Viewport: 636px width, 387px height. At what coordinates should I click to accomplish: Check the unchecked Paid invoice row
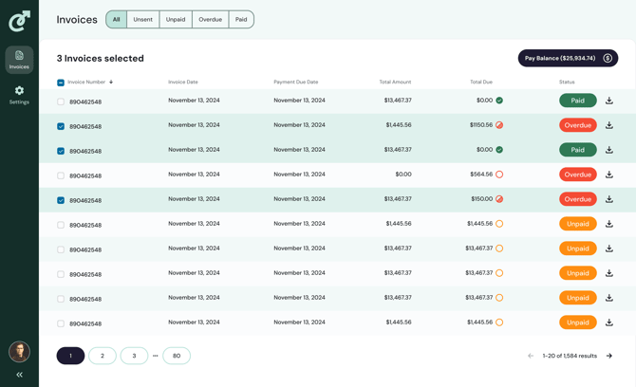(61, 101)
